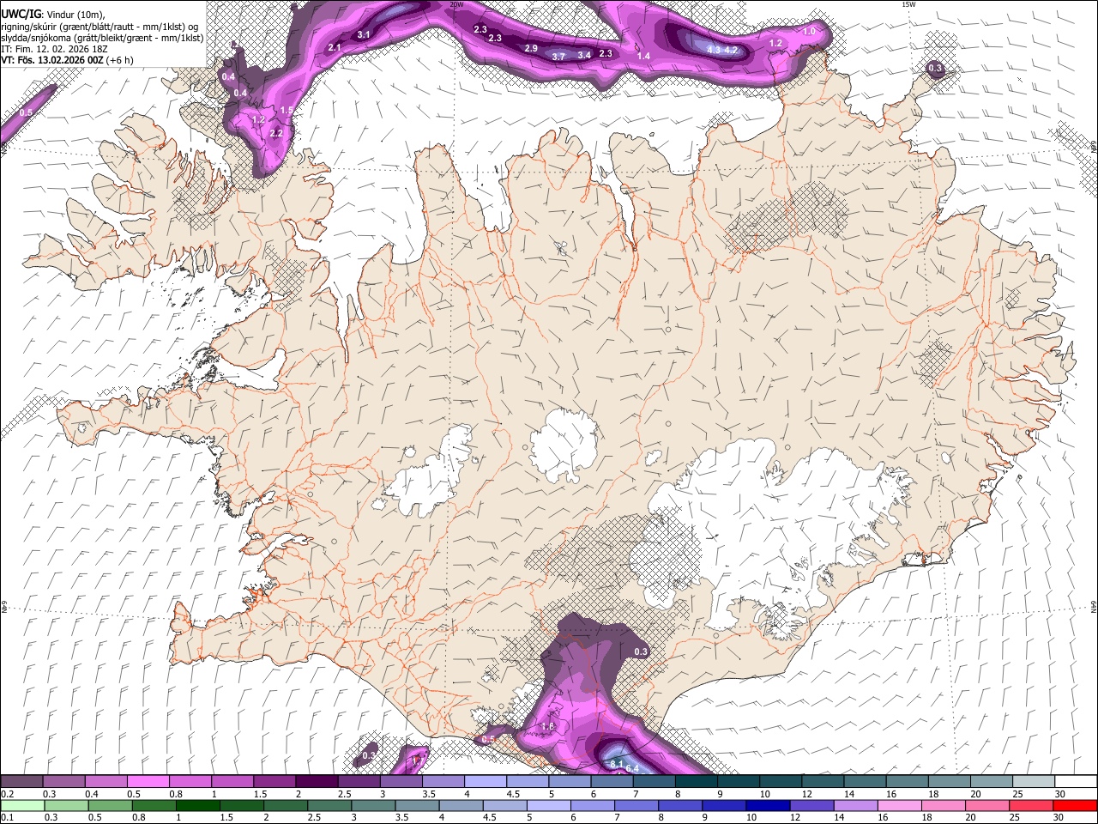Pick the pale green 0.1 swatch in lower legend
1098x824 pixels.
(21, 805)
